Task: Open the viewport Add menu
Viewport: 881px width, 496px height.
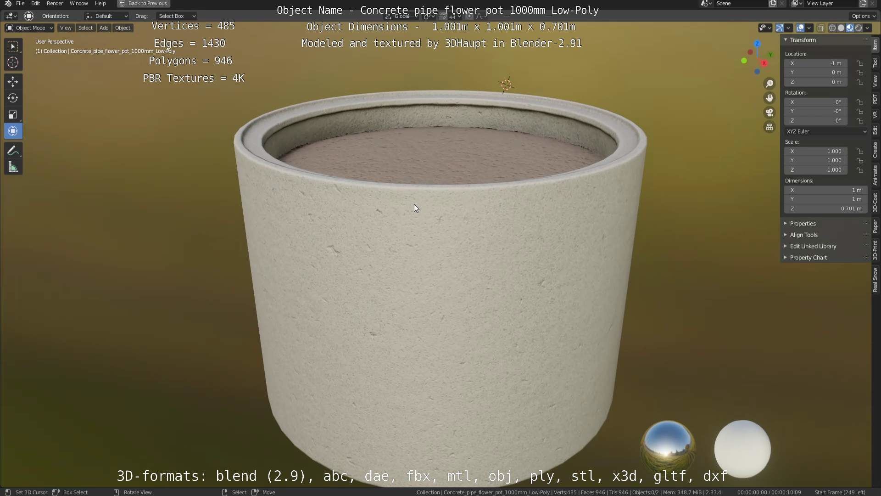Action: point(104,28)
